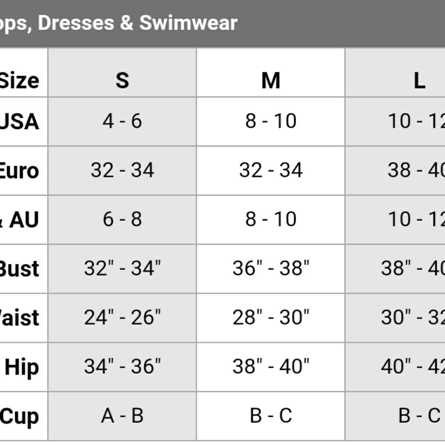Click the Bust 36" - 38" cell
Image resolution: width=445 pixels, height=445 pixels.
[271, 268]
